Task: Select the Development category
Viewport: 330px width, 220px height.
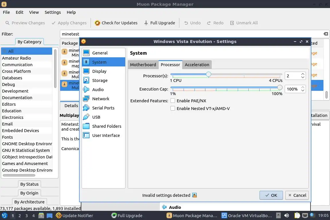Action: (27, 91)
